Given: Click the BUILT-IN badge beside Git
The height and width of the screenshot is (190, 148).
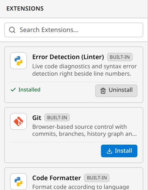Looking at the screenshot, I should (57, 118).
